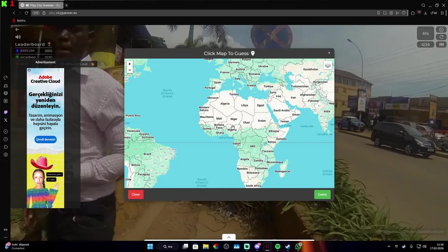Open Spotify from the taskbar
The width and height of the screenshot is (448, 252).
point(278,246)
